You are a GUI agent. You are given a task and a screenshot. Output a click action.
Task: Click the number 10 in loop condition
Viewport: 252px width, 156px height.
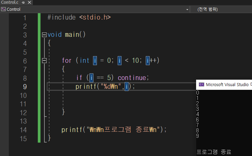[135, 60]
